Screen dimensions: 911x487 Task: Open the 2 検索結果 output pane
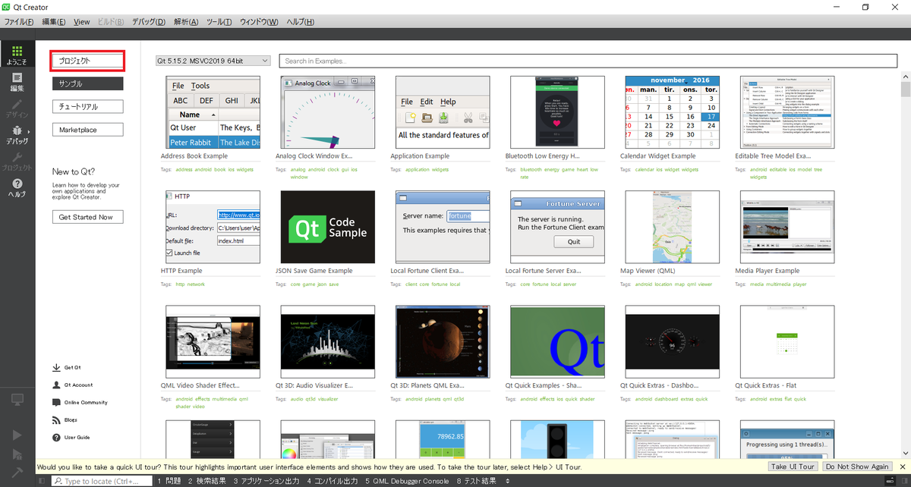(206, 481)
